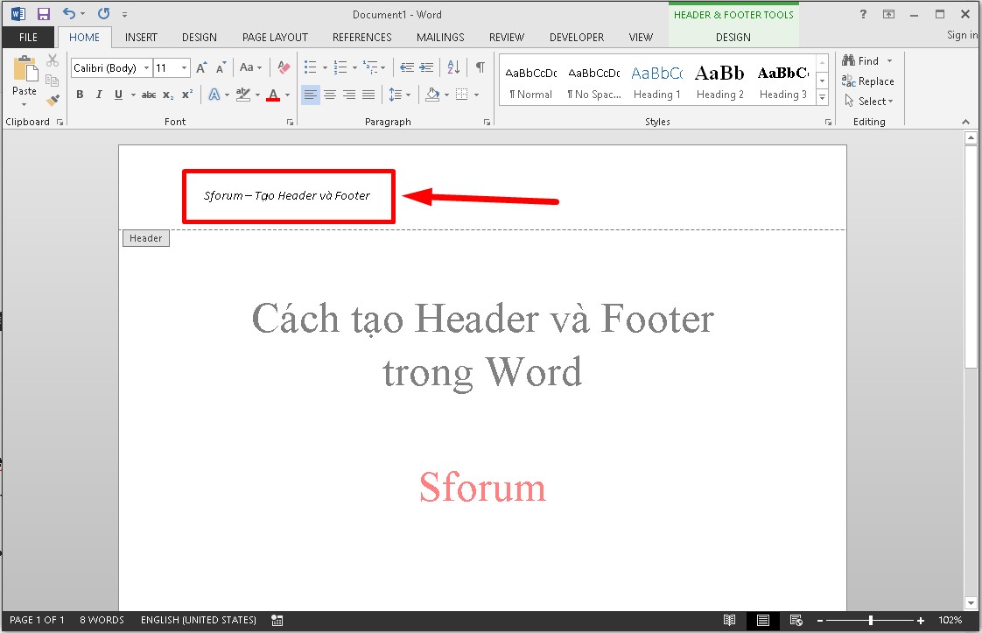Viewport: 982px width, 633px height.
Task: Toggle Superscript formatting
Action: pyautogui.click(x=187, y=95)
